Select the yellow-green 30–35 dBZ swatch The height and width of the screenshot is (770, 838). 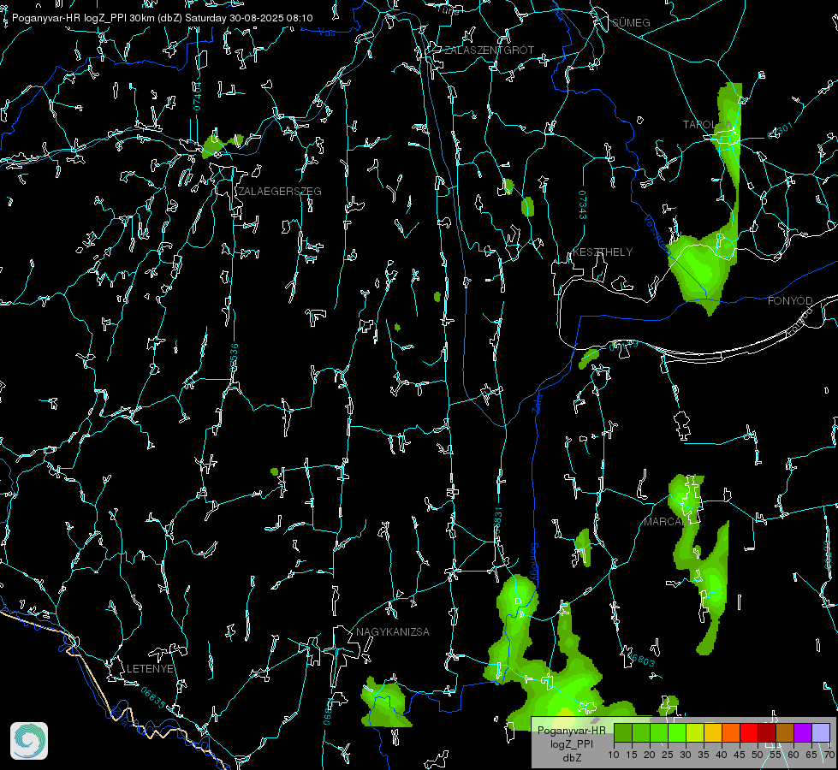pyautogui.click(x=695, y=732)
